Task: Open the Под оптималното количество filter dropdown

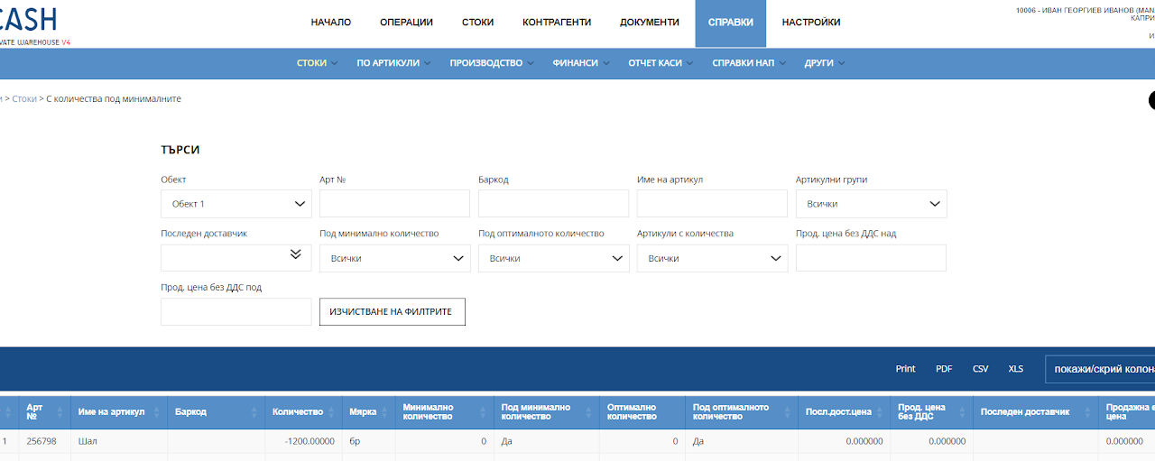Action: point(554,258)
